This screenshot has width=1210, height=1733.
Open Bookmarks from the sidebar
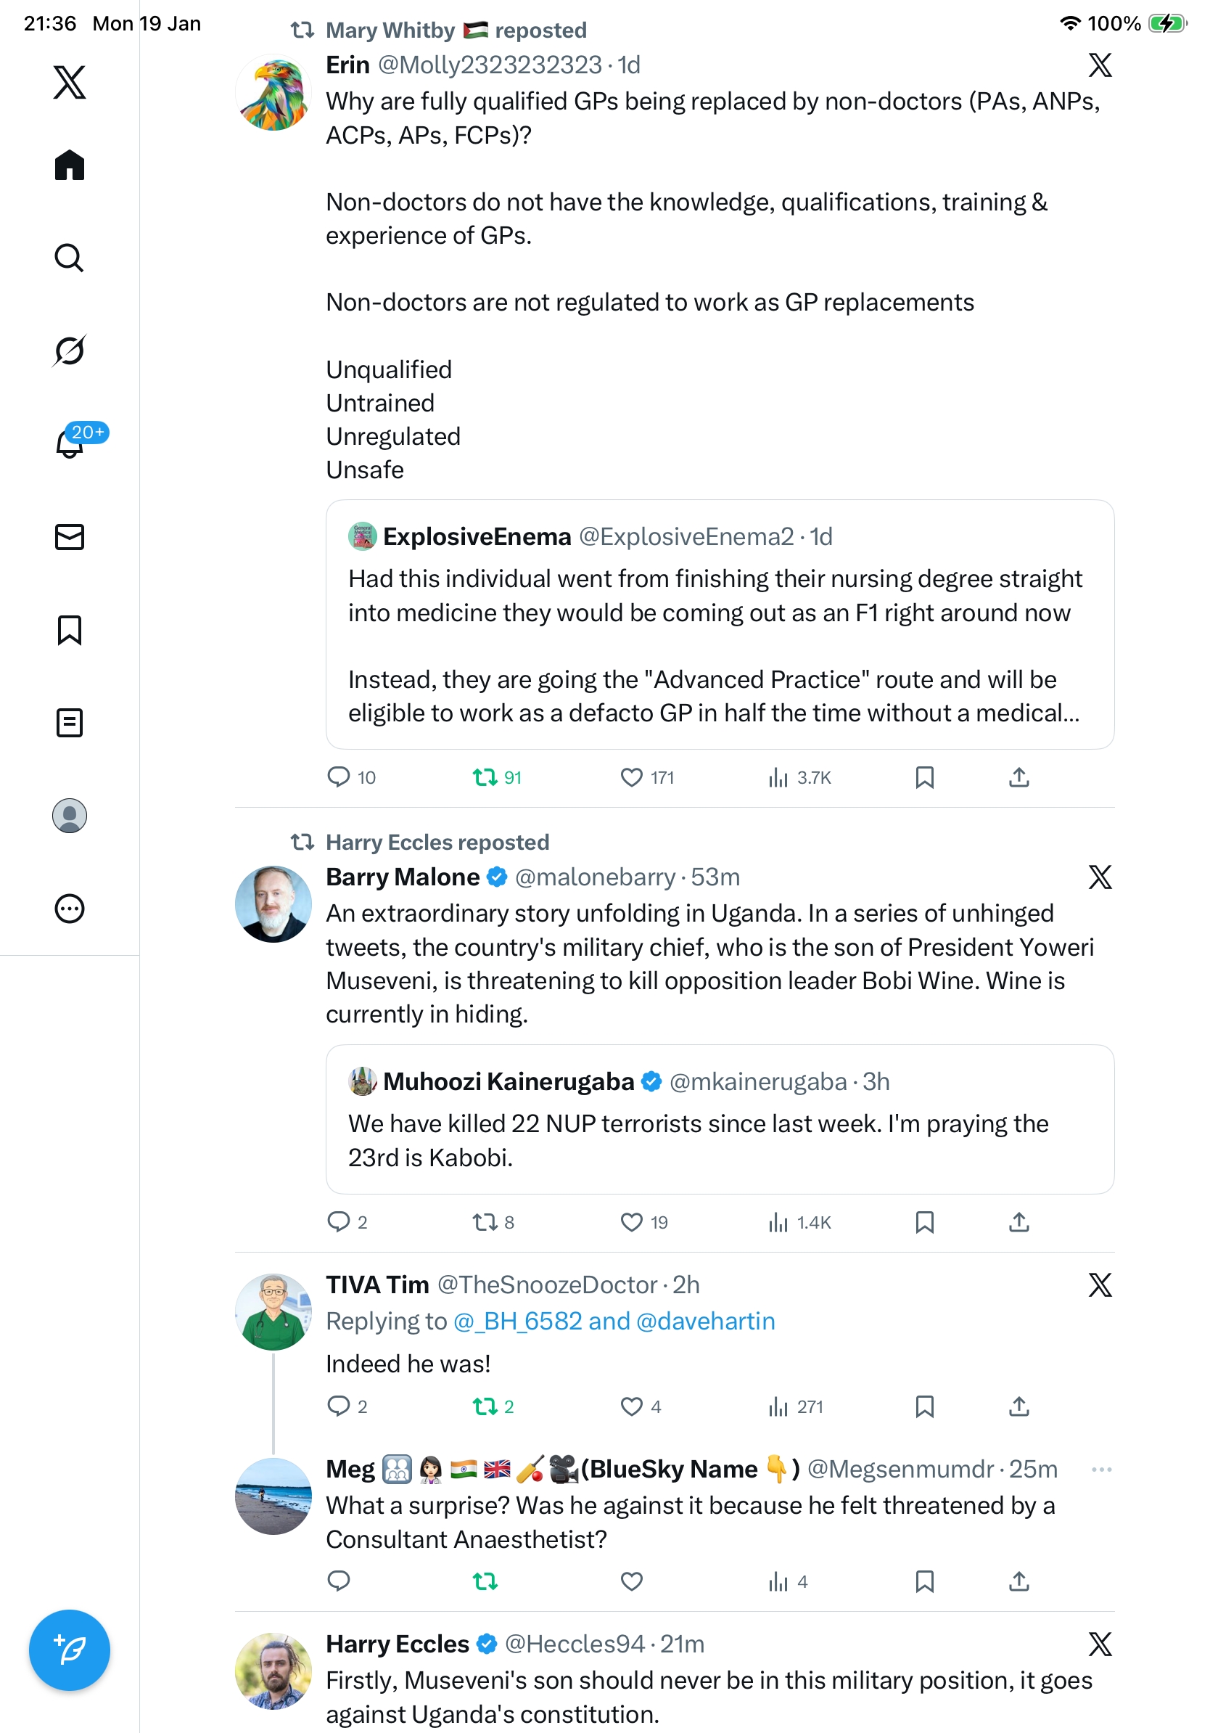point(69,629)
